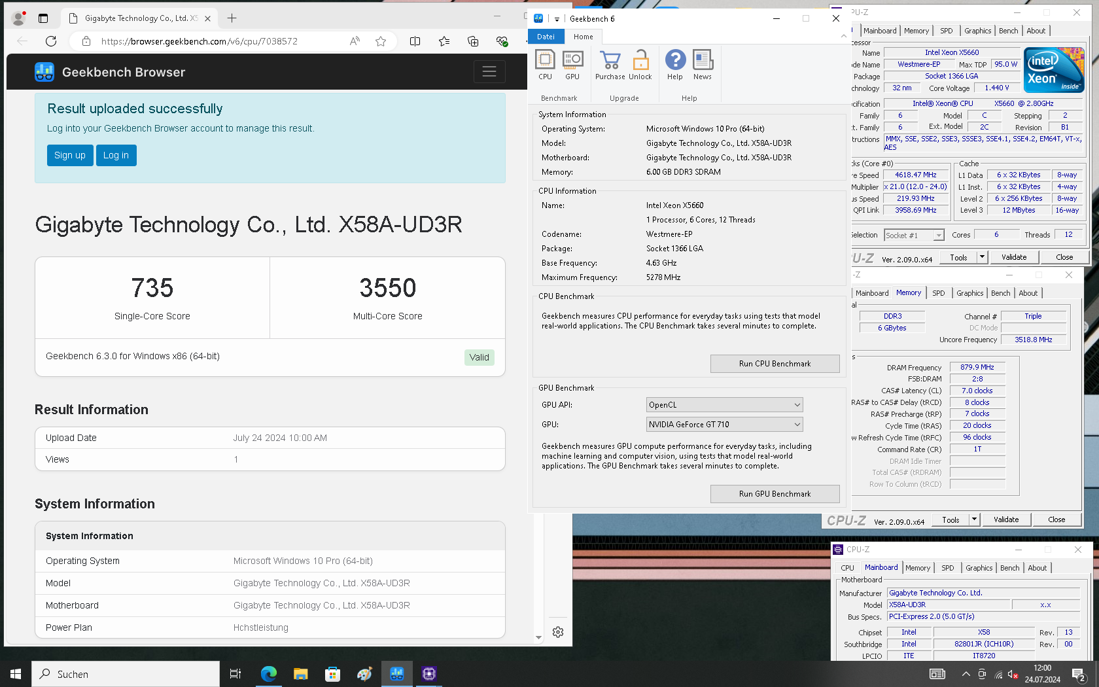Click the Unlock padlock icon in Geekbench

(x=640, y=65)
